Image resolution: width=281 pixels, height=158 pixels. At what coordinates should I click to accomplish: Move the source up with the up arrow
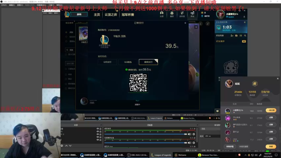tap(66, 146)
